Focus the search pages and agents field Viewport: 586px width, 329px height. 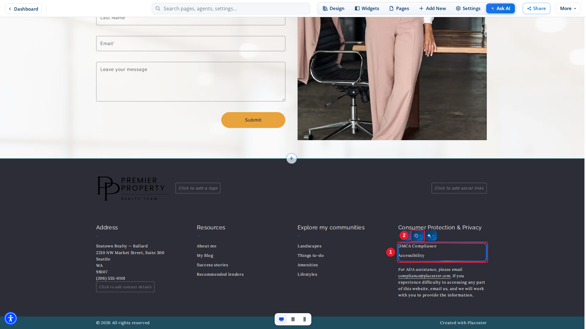pyautogui.click(x=231, y=9)
